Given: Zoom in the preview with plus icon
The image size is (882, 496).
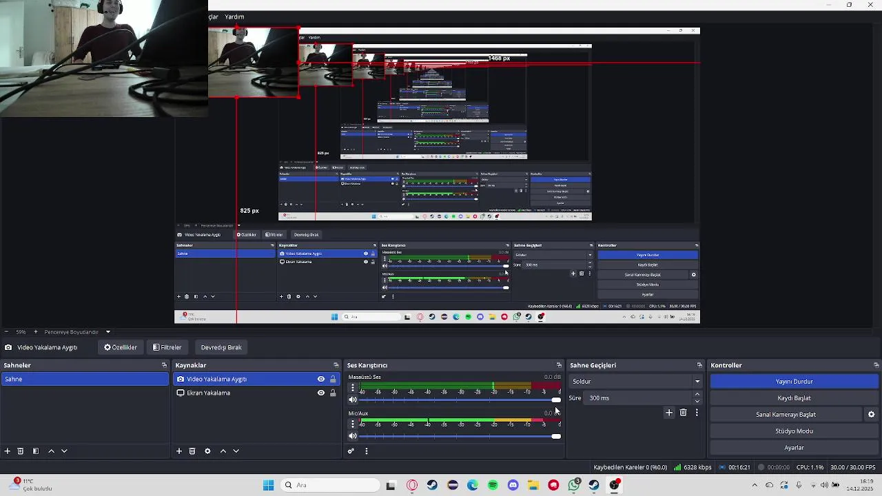Looking at the screenshot, I should [x=37, y=332].
